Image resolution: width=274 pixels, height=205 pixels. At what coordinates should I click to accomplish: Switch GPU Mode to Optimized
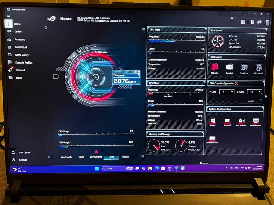click(259, 69)
